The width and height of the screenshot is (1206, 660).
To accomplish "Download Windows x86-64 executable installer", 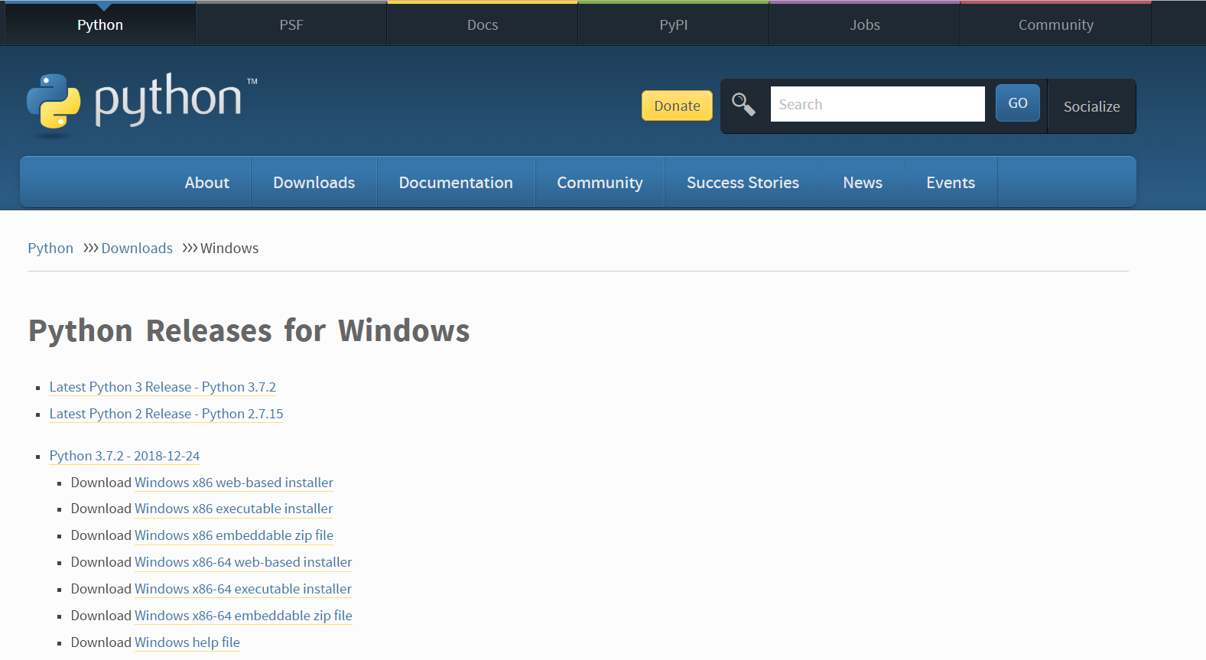I will [243, 589].
